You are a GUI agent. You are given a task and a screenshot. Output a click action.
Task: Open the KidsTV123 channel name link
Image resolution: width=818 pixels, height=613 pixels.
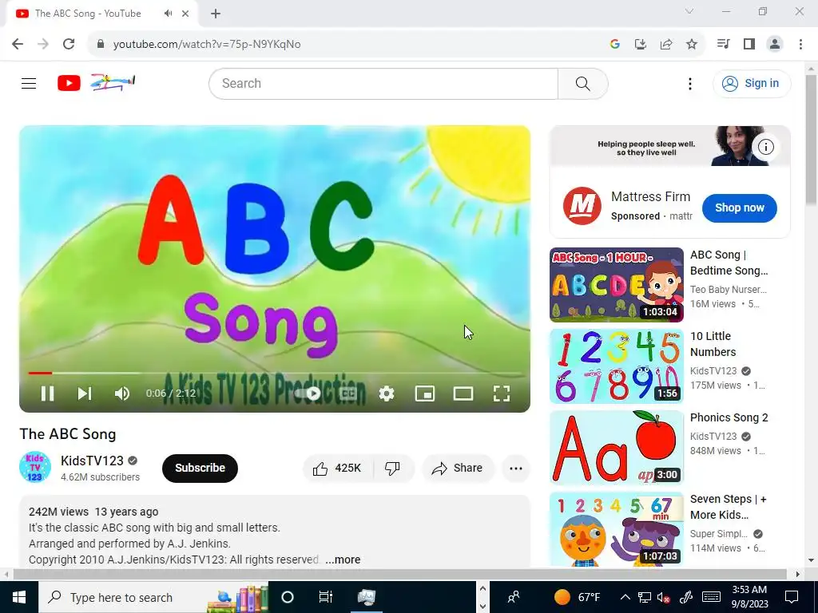92,461
